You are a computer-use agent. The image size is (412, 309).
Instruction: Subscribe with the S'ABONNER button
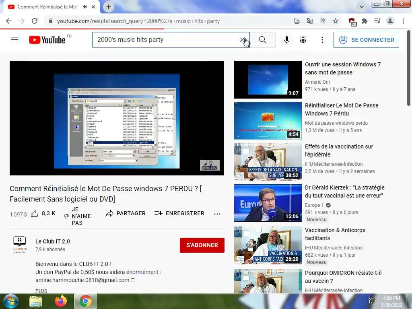(x=202, y=245)
